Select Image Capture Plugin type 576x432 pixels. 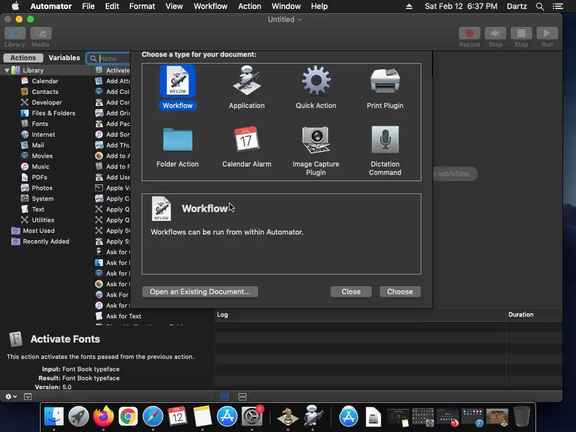pyautogui.click(x=316, y=151)
